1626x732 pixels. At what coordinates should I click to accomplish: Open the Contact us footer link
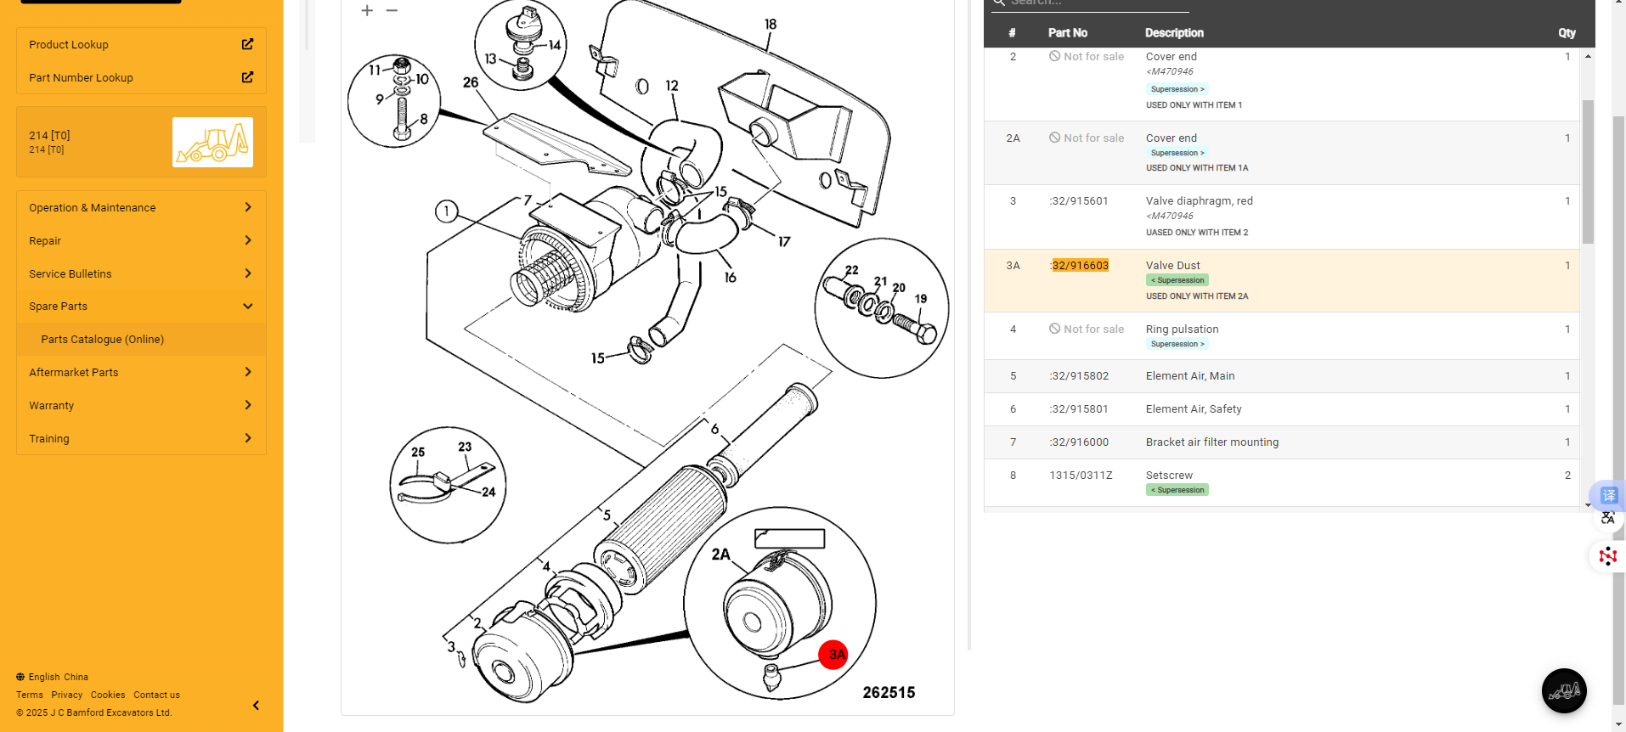click(156, 695)
